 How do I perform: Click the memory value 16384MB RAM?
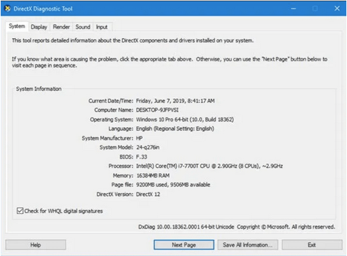[153, 176]
